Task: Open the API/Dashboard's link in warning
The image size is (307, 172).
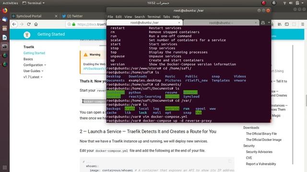Action: tap(94, 69)
